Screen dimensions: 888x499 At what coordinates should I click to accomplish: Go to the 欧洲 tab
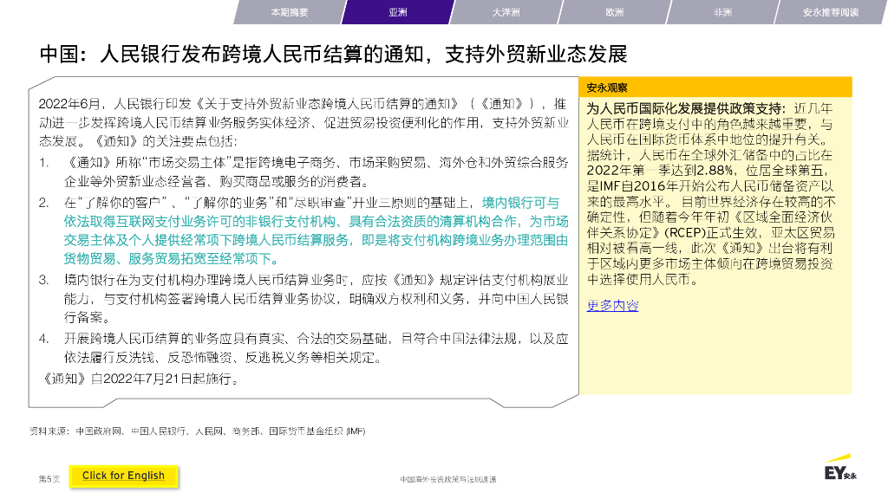pos(615,12)
